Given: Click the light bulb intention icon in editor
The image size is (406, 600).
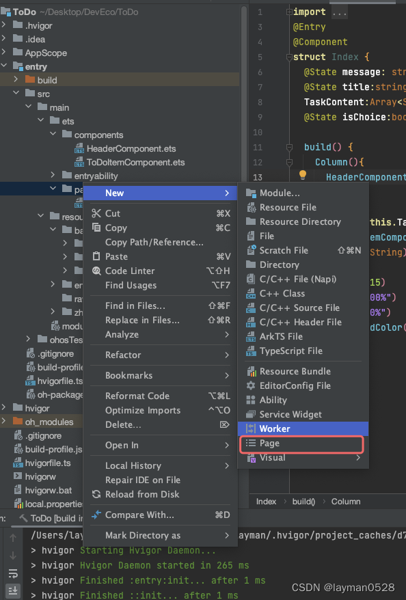Looking at the screenshot, I should [x=302, y=175].
